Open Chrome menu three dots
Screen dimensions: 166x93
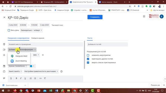[164, 6]
